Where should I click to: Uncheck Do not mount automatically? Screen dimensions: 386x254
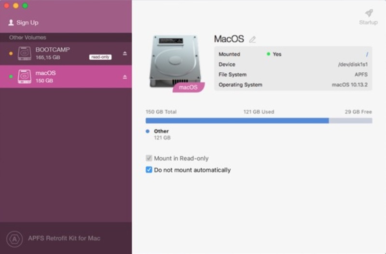[x=149, y=170]
